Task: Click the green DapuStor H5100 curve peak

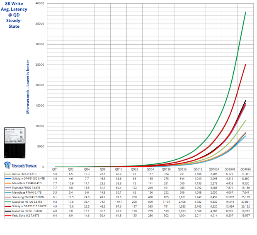Action: (x=245, y=12)
